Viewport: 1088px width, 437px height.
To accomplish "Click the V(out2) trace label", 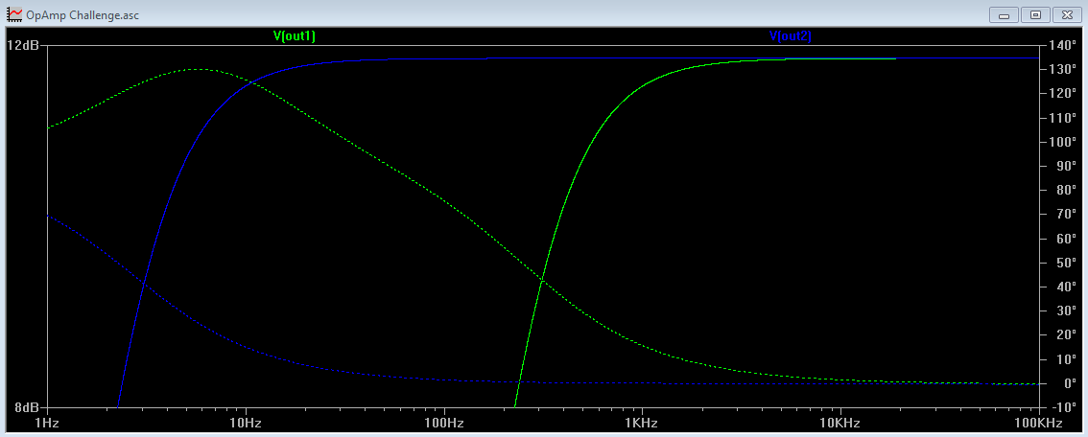I will pos(790,36).
